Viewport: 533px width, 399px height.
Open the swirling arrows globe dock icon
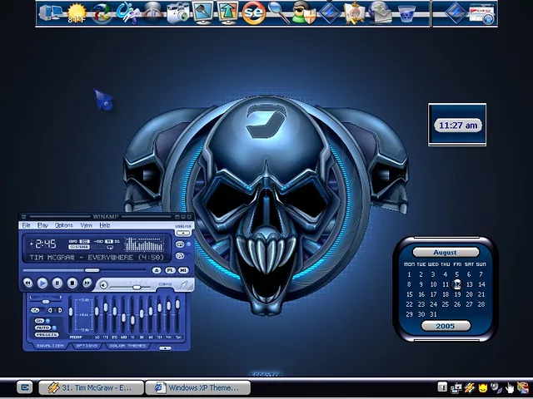click(102, 13)
